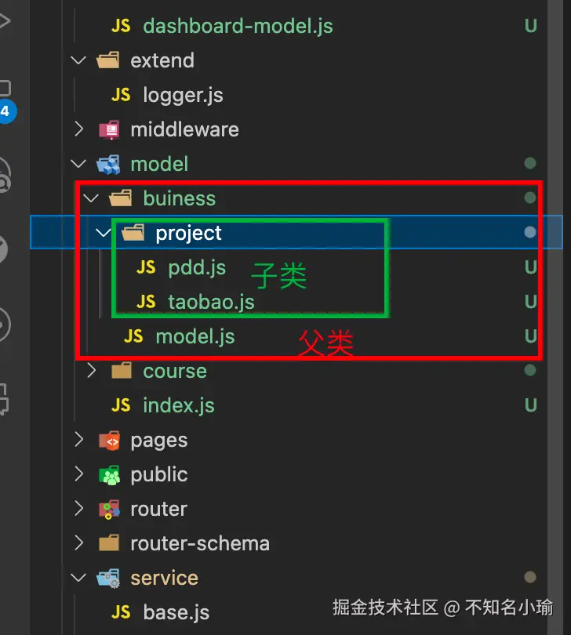Collapse the extend folder chevron
The image size is (571, 635).
point(78,60)
